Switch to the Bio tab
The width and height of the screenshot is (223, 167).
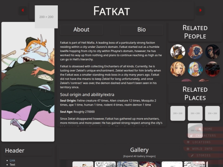[142, 30]
